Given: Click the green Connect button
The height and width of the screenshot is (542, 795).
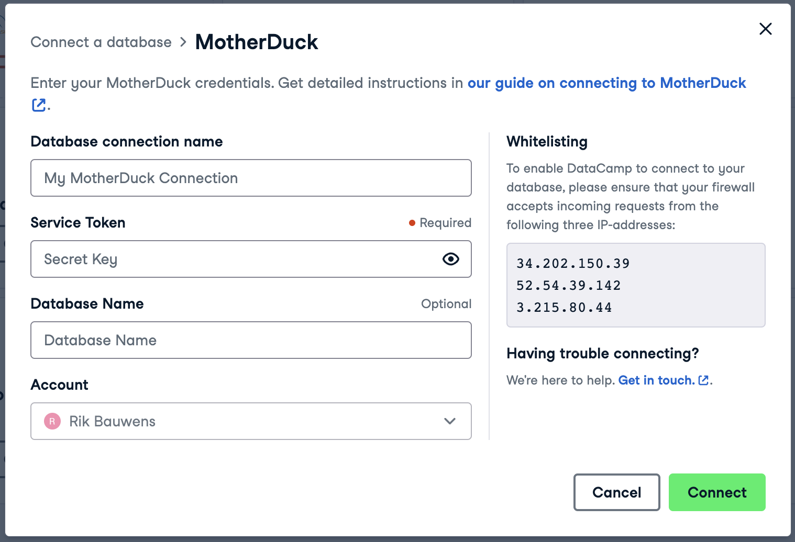Looking at the screenshot, I should [x=717, y=492].
